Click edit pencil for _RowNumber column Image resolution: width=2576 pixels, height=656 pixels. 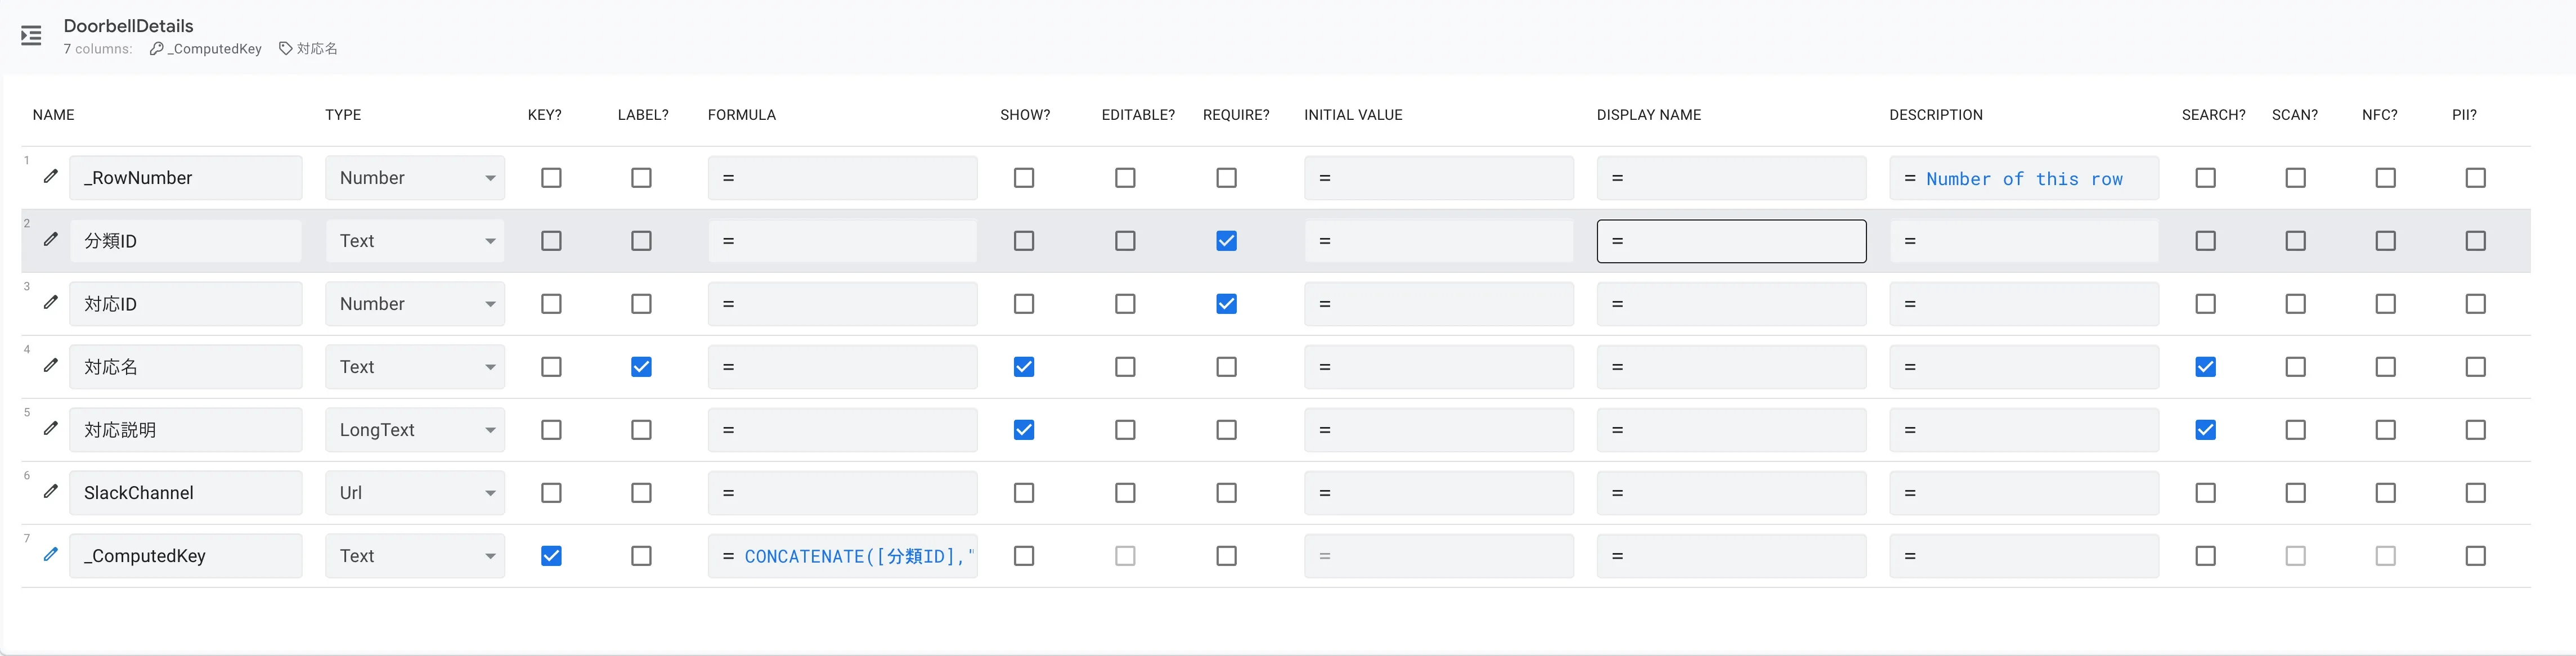51,176
